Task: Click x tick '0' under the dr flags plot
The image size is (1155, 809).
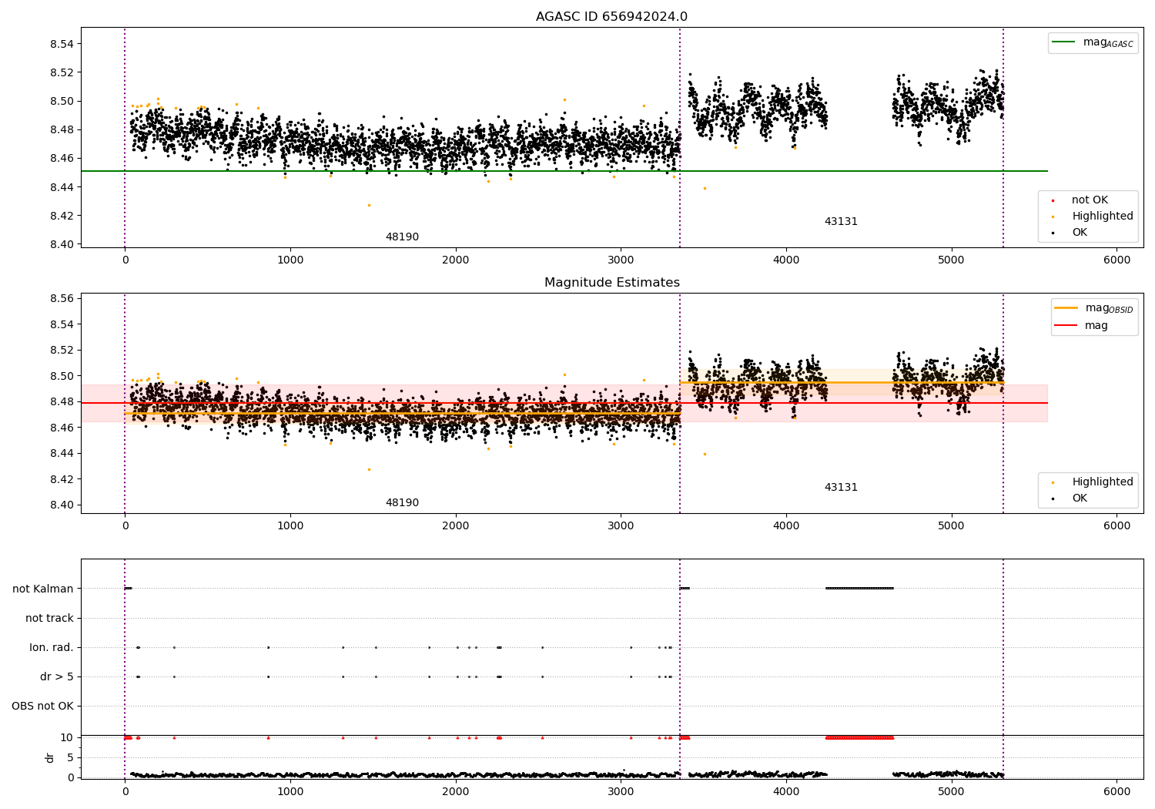Action: (125, 791)
